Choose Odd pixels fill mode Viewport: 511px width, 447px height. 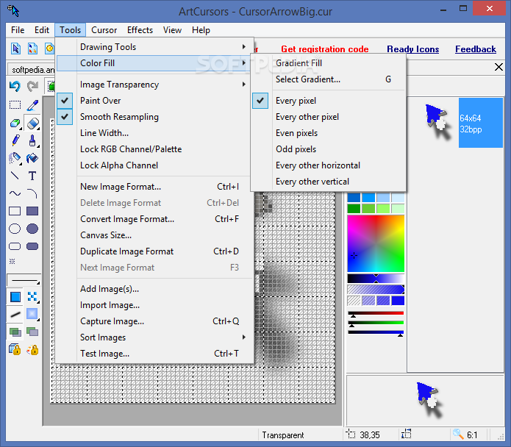click(x=329, y=149)
